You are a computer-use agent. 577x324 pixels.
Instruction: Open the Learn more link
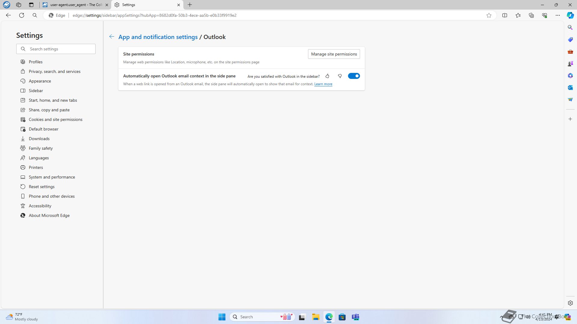(x=323, y=84)
